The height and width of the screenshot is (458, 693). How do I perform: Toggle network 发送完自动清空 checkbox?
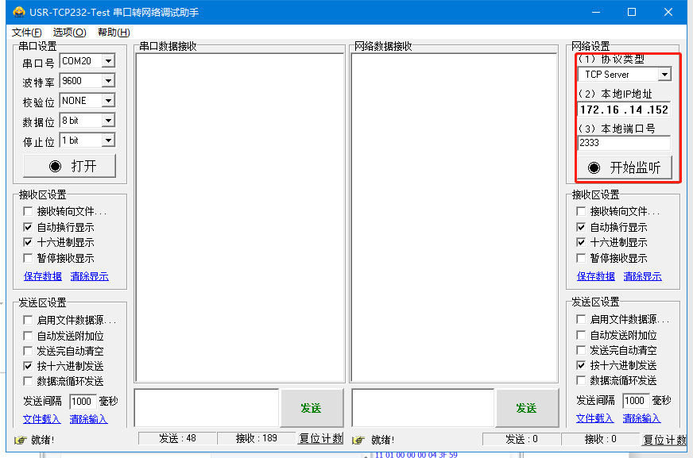pyautogui.click(x=581, y=350)
